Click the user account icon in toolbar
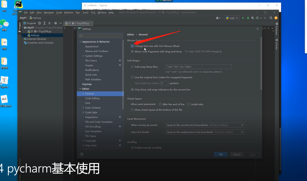 tap(218, 18)
